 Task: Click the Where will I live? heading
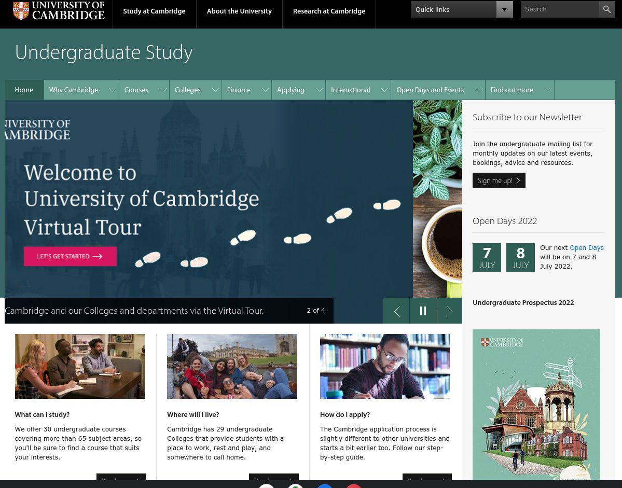coord(193,415)
